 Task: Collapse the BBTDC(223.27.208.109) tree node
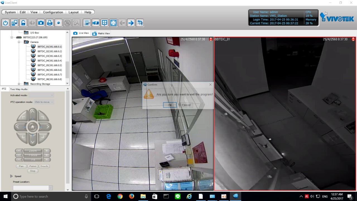(12, 37)
